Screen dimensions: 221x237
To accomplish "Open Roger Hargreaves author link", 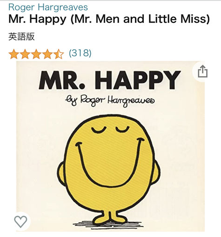I will [48, 7].
